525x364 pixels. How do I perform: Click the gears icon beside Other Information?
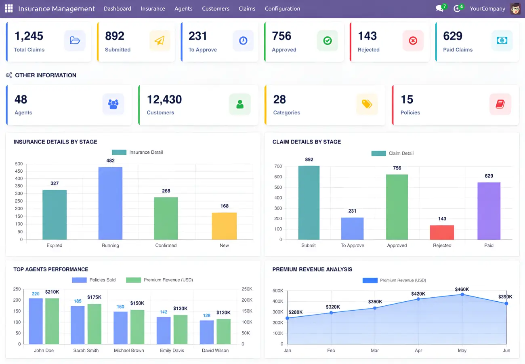tap(9, 75)
